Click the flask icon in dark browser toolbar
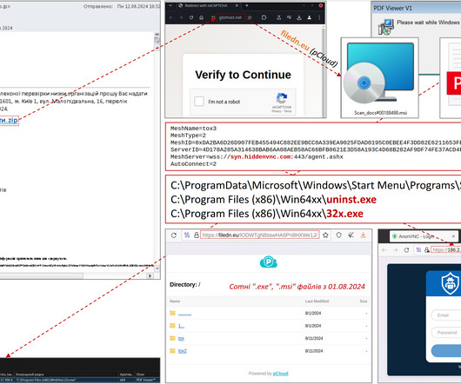 click(x=278, y=17)
